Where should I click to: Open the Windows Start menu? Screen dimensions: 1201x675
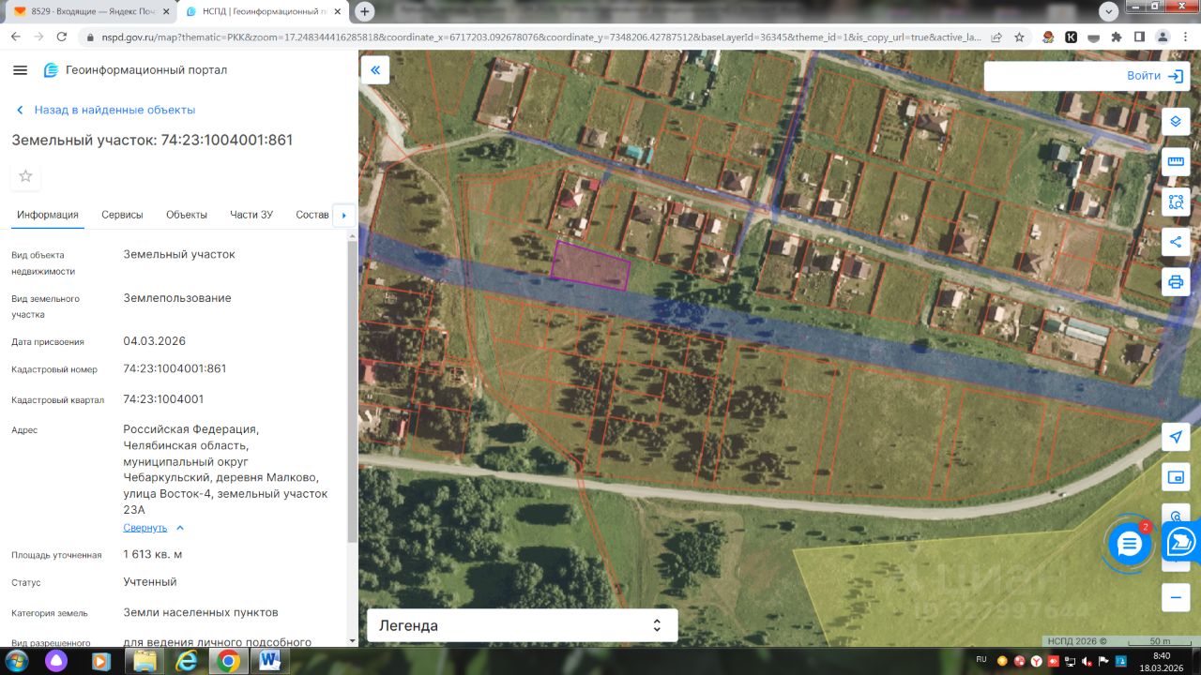(17, 661)
